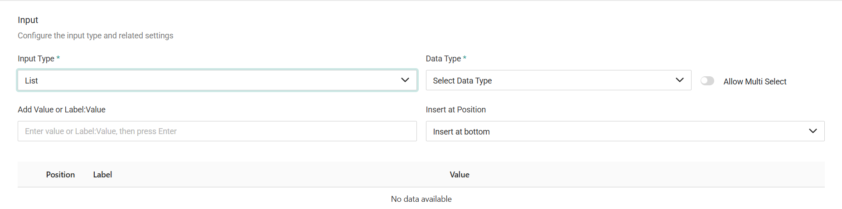Click the asterisk beside Input Type
Image resolution: width=842 pixels, height=209 pixels.
click(58, 58)
